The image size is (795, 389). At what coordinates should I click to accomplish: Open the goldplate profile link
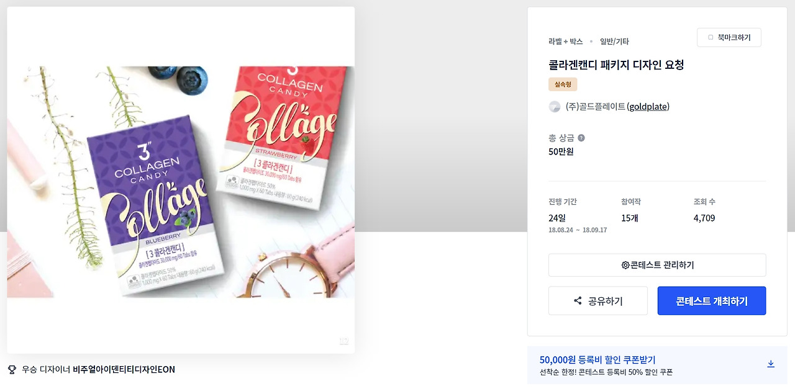(x=648, y=107)
